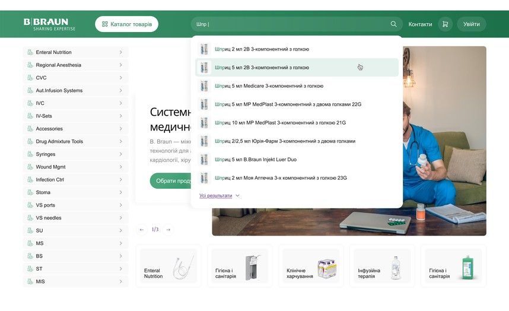Select suggestion Шприц 5 мл Medicare

click(297, 85)
